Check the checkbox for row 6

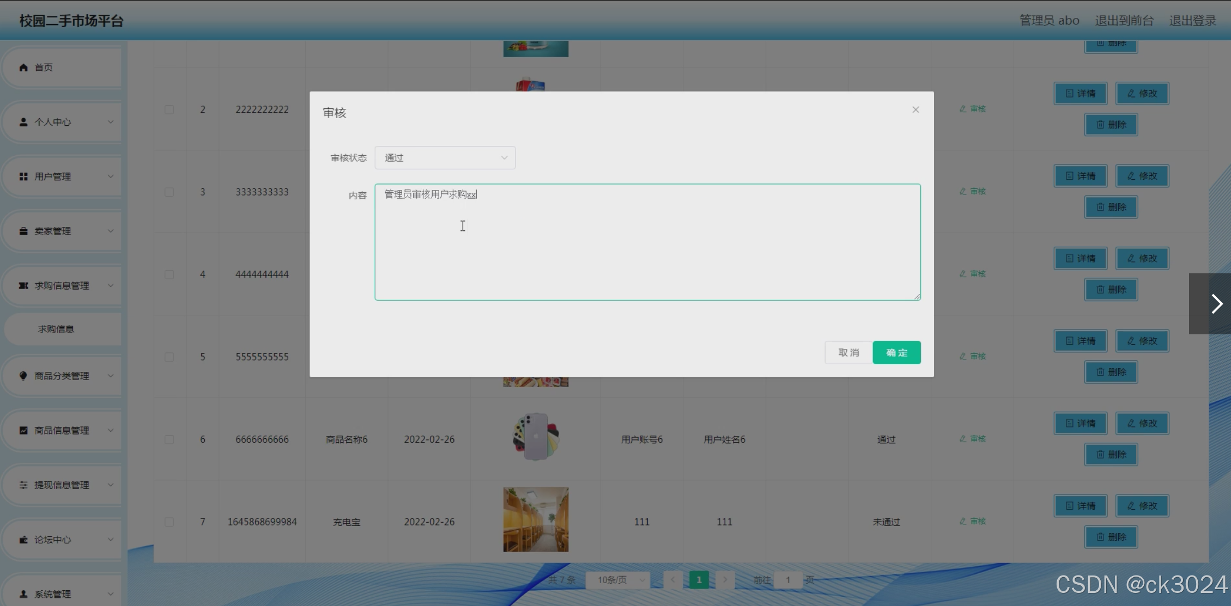tap(169, 439)
